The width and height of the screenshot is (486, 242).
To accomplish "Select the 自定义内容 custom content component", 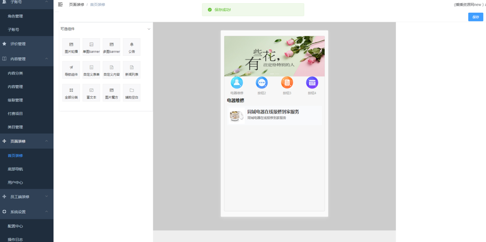I will pos(111,70).
